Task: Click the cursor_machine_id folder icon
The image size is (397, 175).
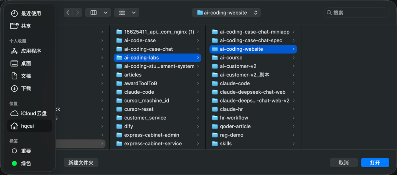Action: [x=119, y=100]
